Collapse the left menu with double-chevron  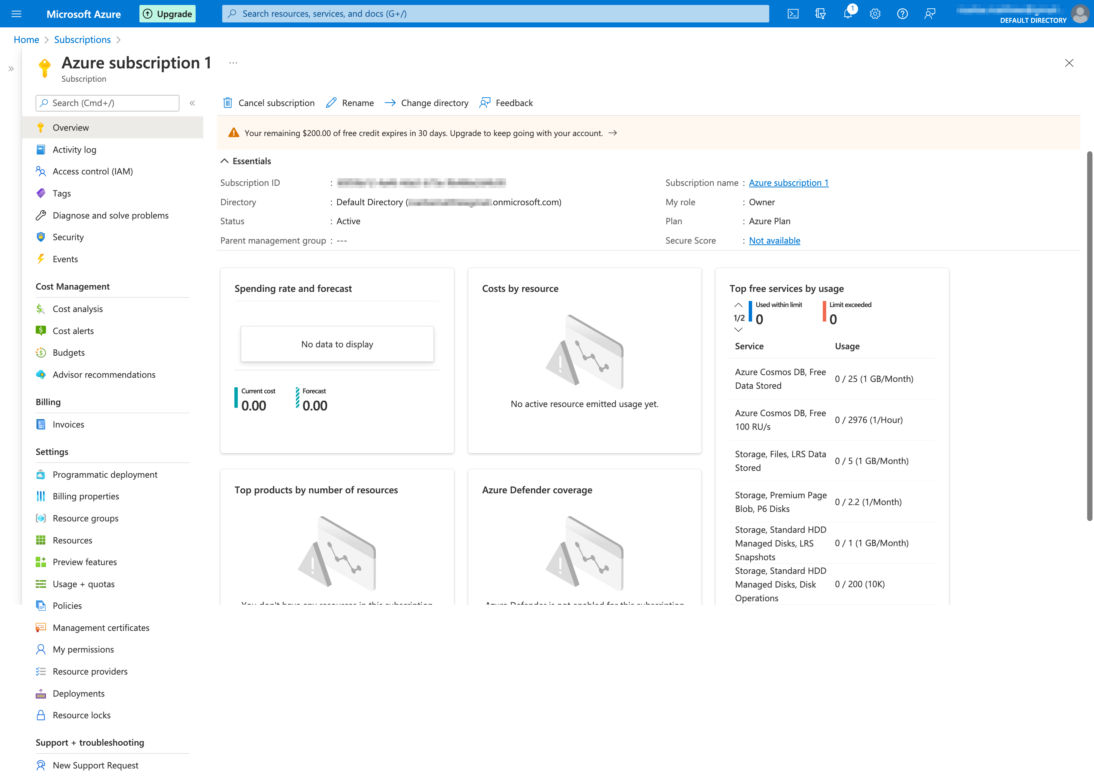pyautogui.click(x=192, y=103)
